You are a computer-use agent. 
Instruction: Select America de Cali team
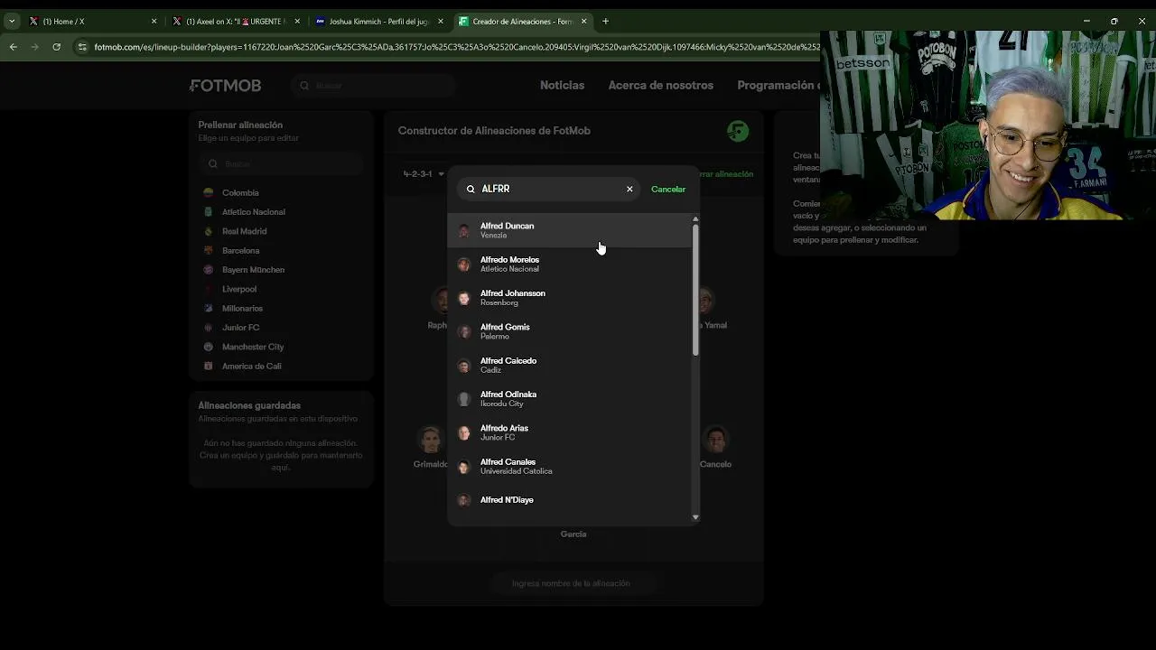point(251,366)
